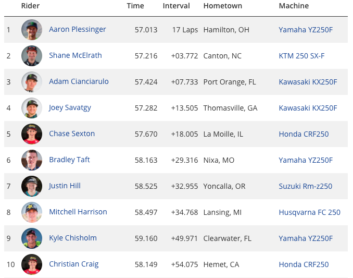Open Justin Hill's profile picture
353x278 pixels.
coord(32,186)
